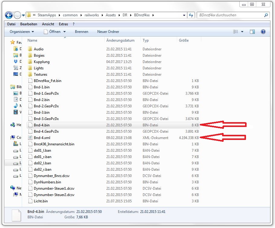Click the Öffnen button
Image resolution: width=275 pixels, height=228 pixels.
point(52,32)
